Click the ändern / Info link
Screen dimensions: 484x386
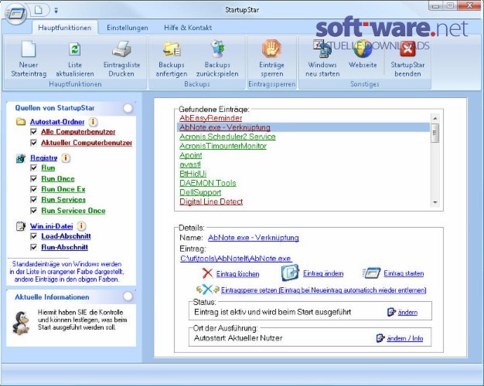tap(405, 338)
